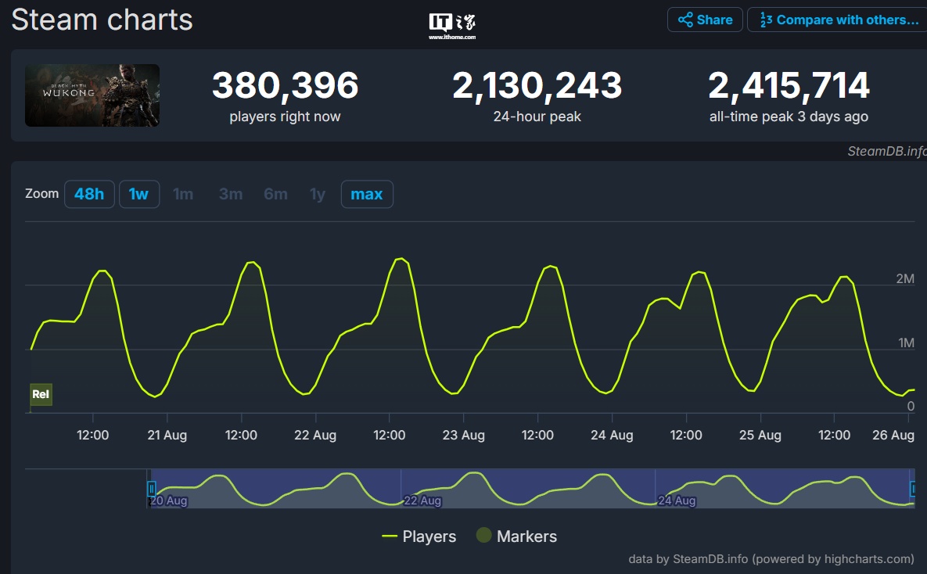This screenshot has width=927, height=574.
Task: Click the green Rel release marker on chart
Action: point(40,395)
